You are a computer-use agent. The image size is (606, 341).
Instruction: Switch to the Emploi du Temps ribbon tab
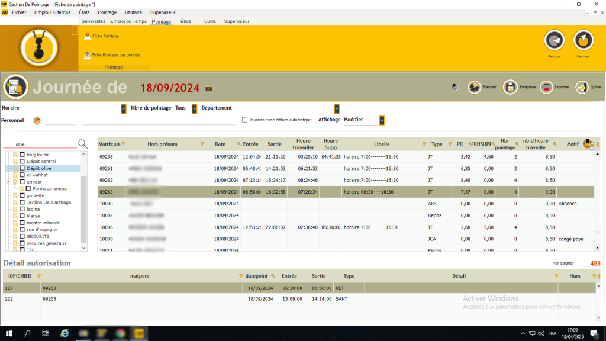click(128, 21)
